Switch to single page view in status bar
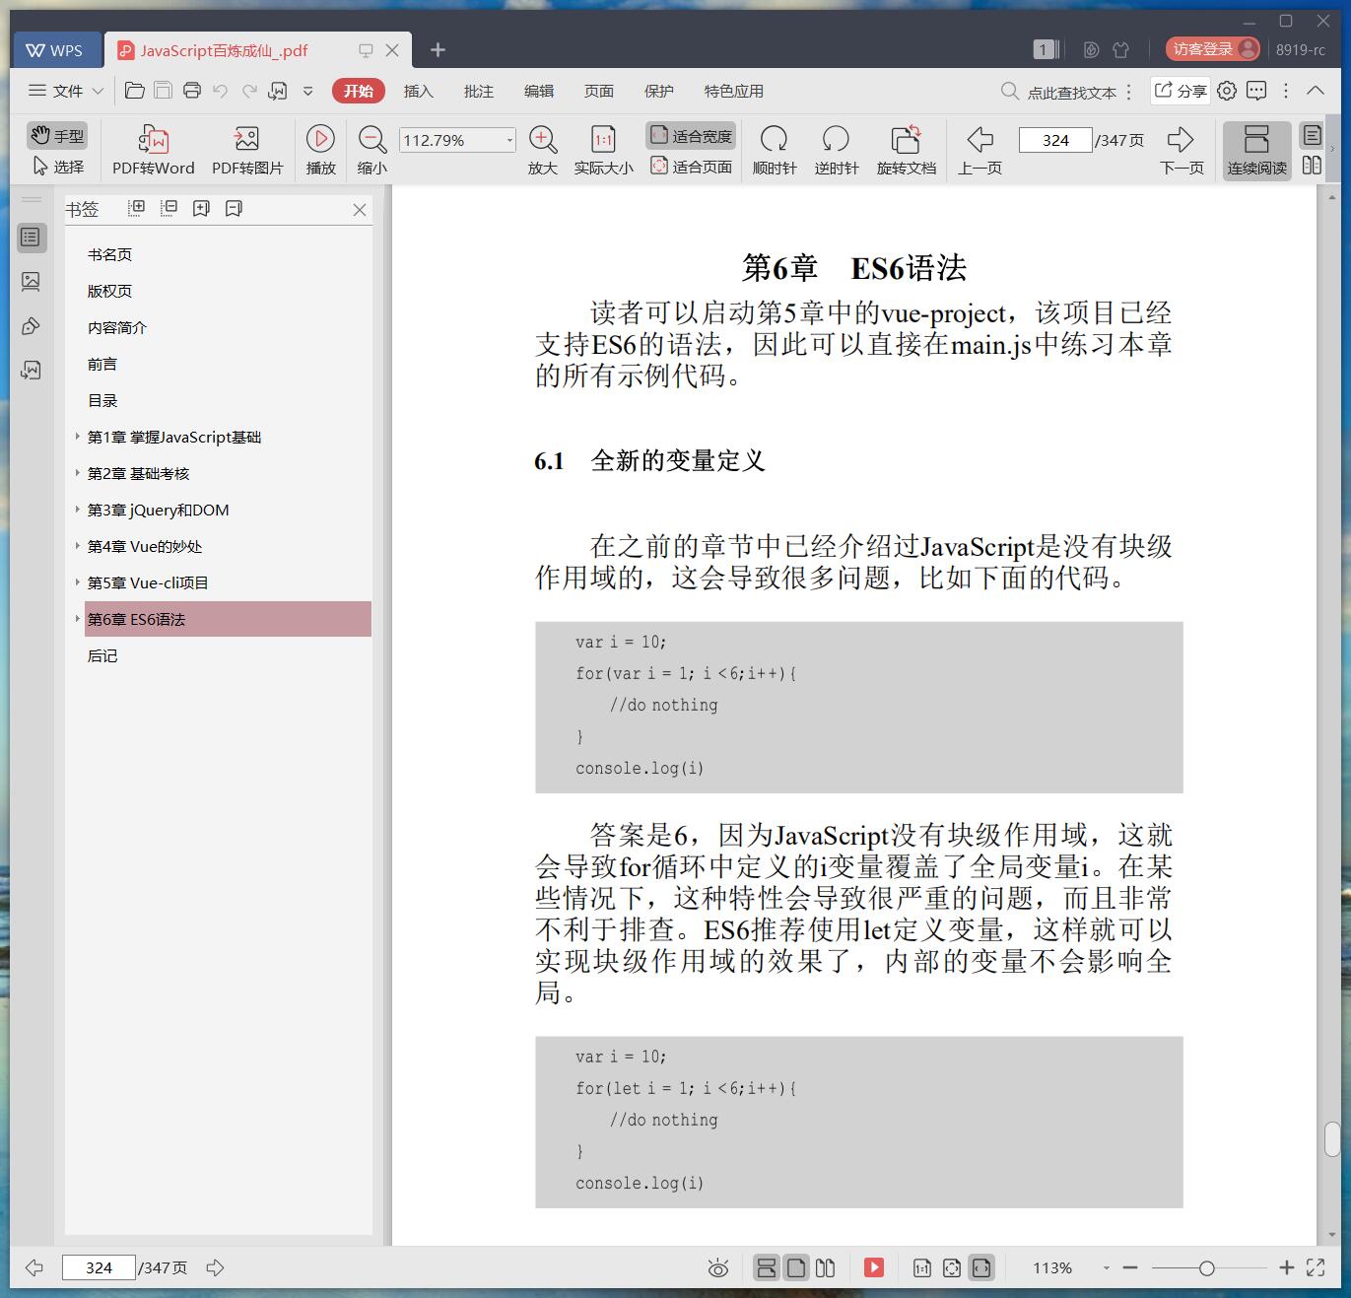This screenshot has width=1351, height=1298. [796, 1267]
